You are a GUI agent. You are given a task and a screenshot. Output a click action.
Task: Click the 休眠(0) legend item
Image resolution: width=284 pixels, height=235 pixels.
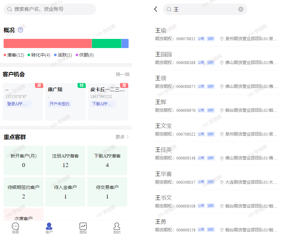coord(85,55)
